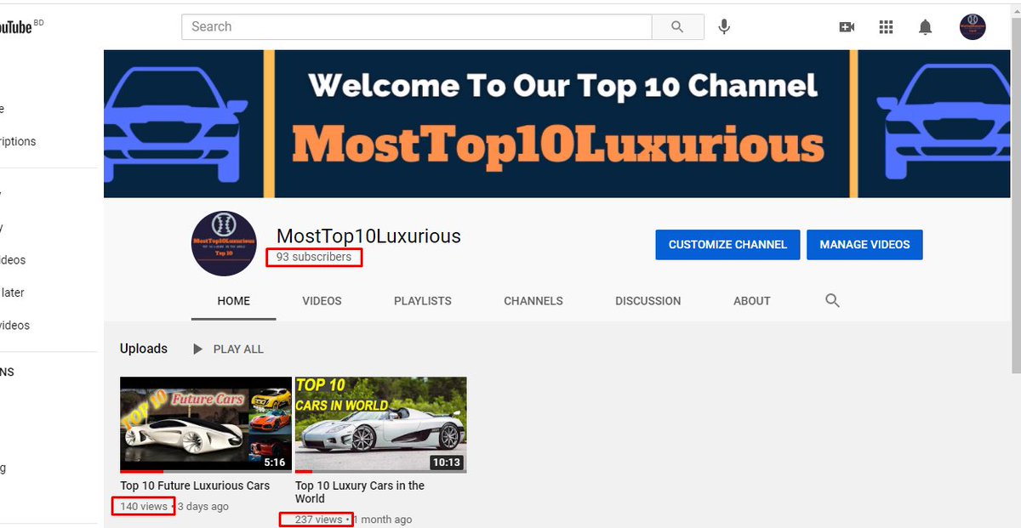Click the 93 subscribers text
This screenshot has width=1021, height=528.
(x=314, y=257)
